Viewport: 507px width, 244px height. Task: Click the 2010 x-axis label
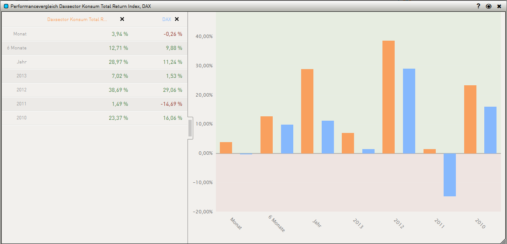480,223
